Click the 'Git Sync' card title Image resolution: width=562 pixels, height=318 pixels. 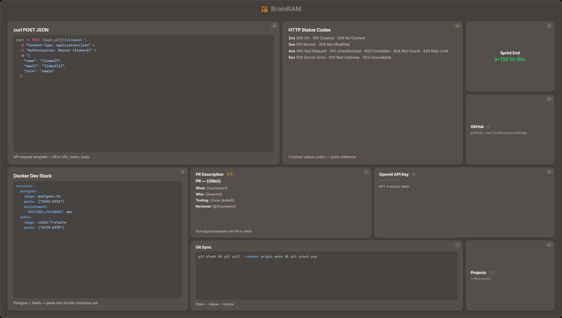[203, 247]
